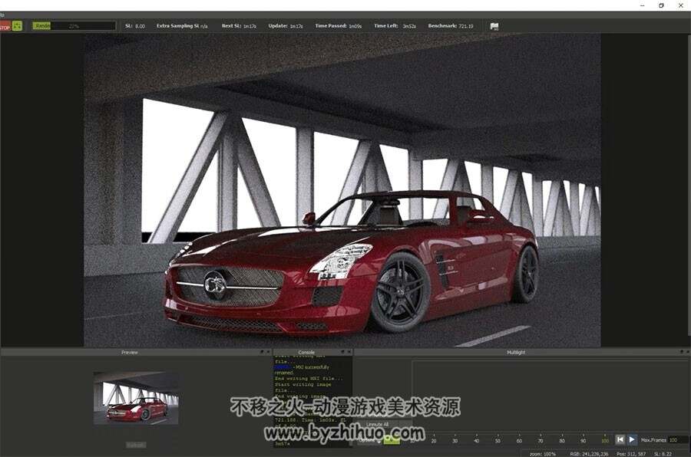Jump to frame 70 on timeline

click(541, 441)
